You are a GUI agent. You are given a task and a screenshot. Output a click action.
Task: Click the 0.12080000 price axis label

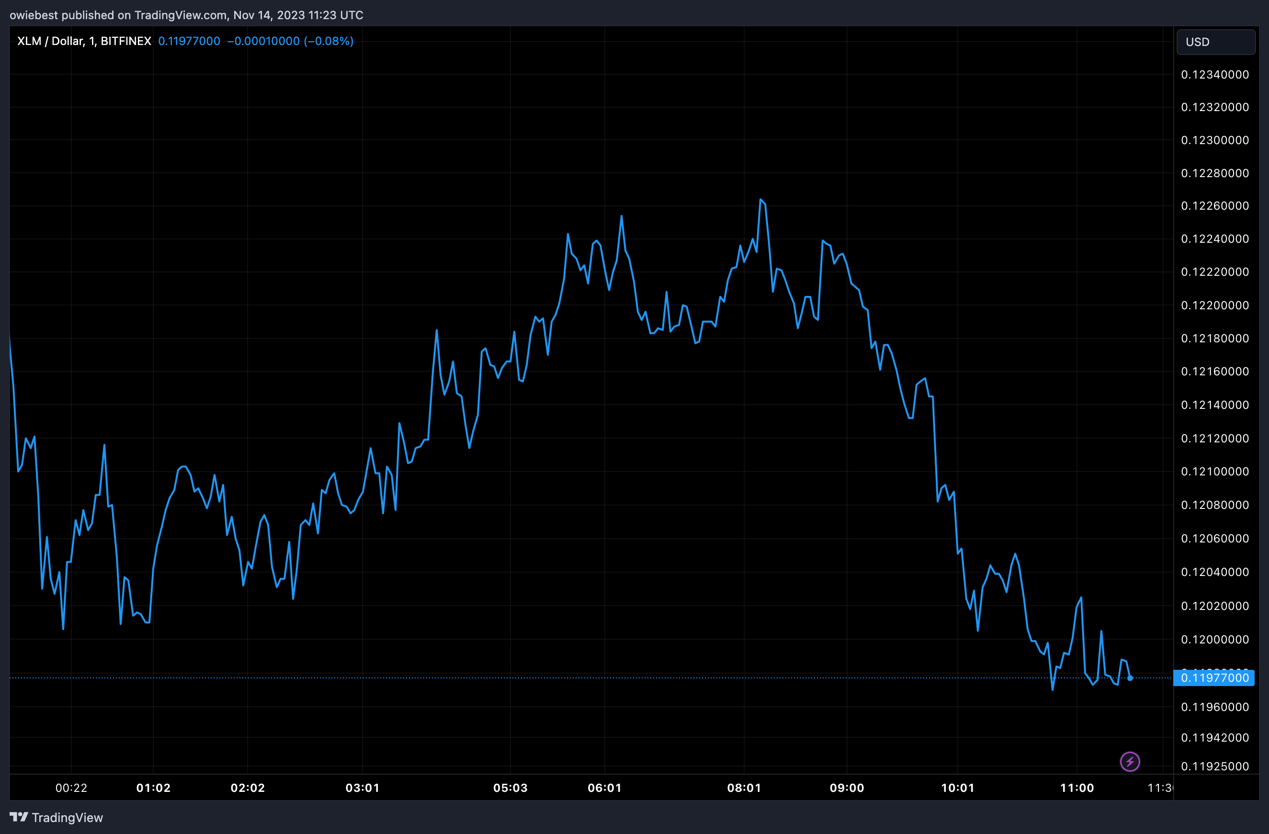[x=1215, y=505]
